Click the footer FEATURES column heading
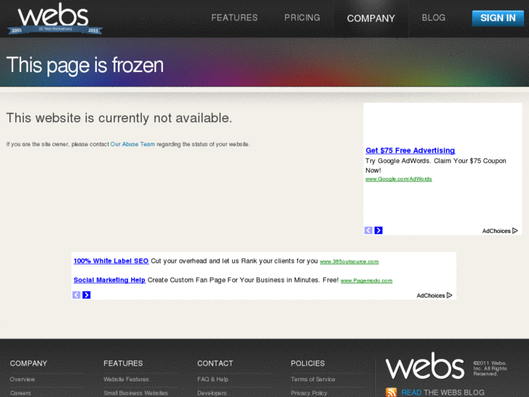 point(123,363)
